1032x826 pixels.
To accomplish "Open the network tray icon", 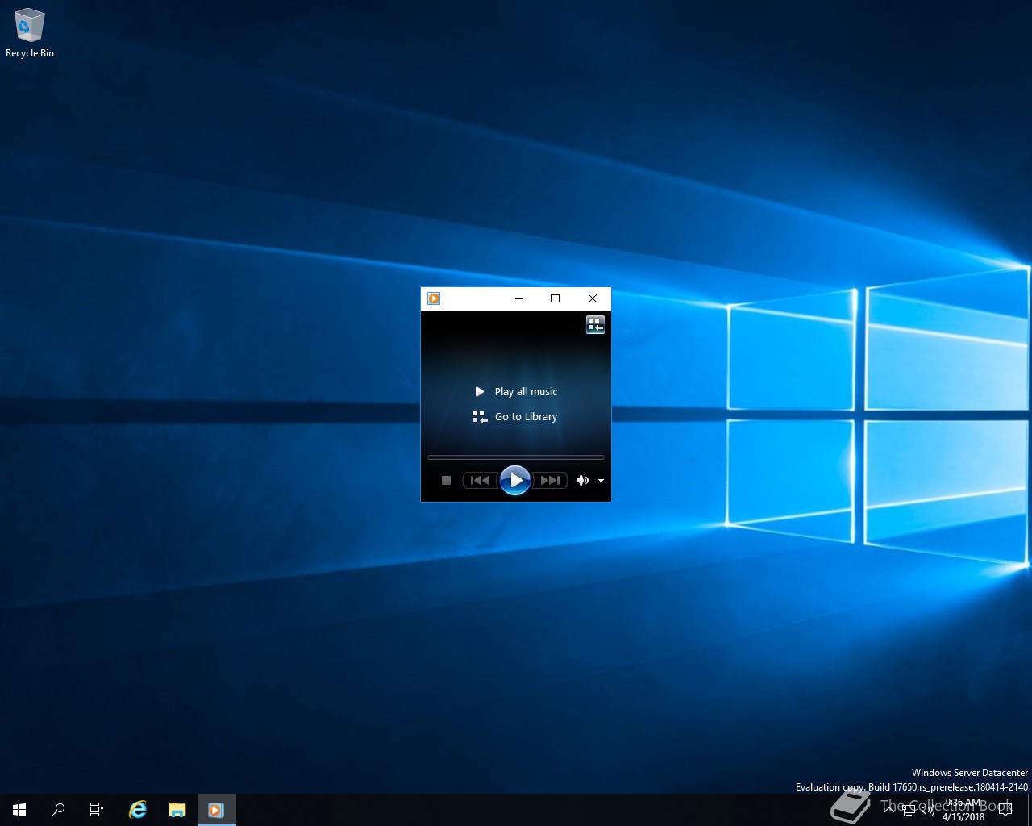I will (909, 810).
